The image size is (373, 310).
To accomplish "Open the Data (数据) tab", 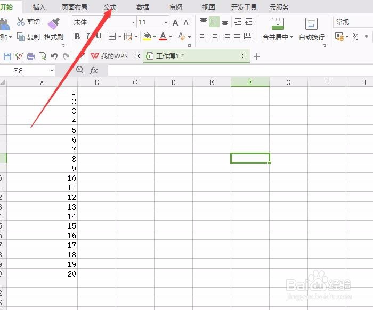I will (143, 7).
